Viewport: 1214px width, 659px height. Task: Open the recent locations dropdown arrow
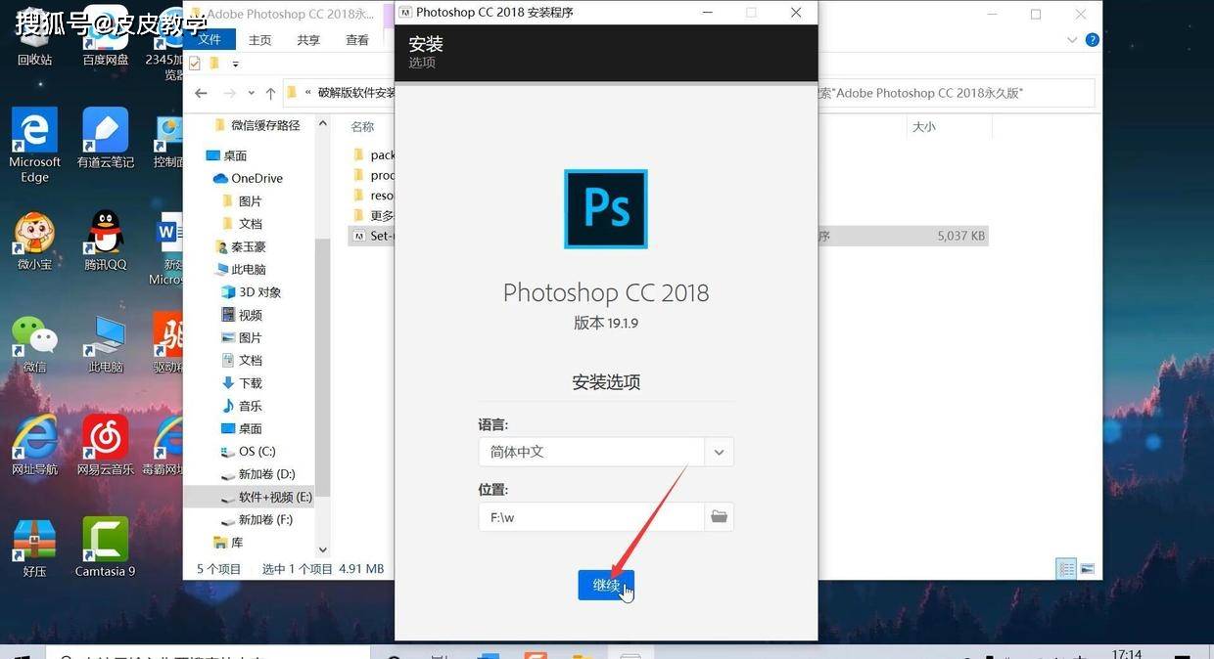[252, 93]
